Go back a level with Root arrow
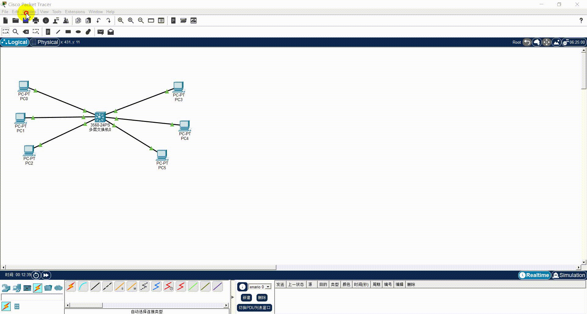The image size is (587, 314). pyautogui.click(x=527, y=42)
